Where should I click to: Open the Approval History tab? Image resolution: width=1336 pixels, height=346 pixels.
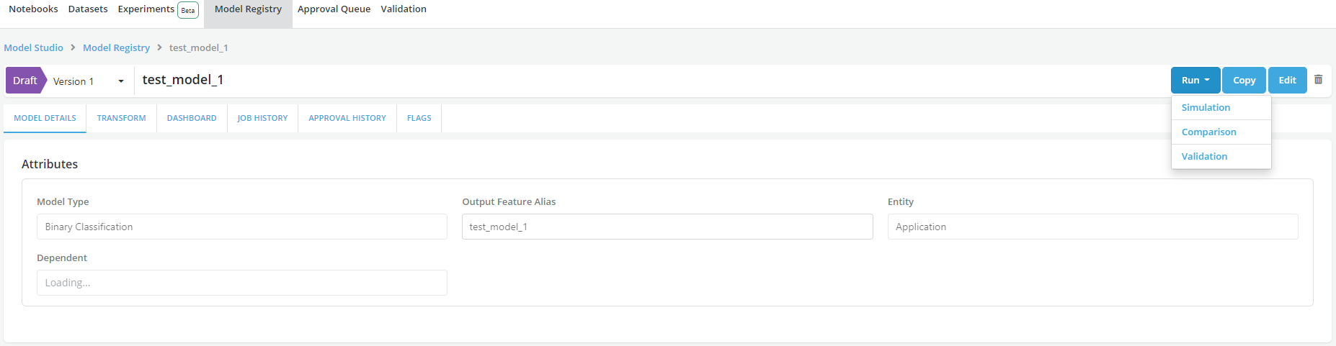347,118
